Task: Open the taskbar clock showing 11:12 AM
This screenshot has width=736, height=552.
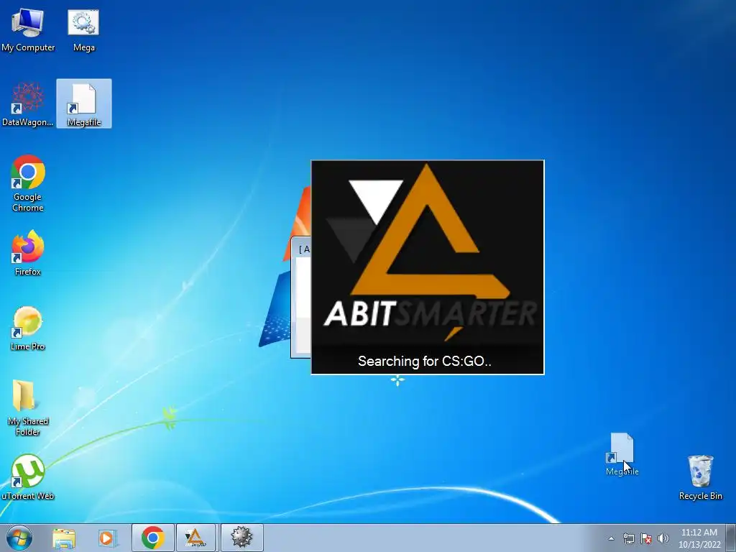Action: pos(699,538)
